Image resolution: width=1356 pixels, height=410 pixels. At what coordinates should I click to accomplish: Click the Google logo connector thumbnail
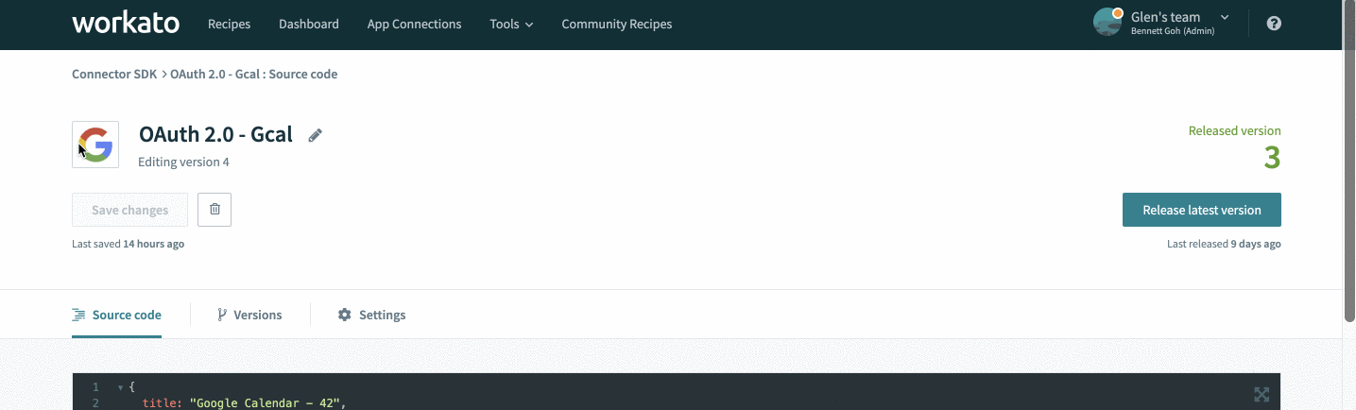pos(95,145)
